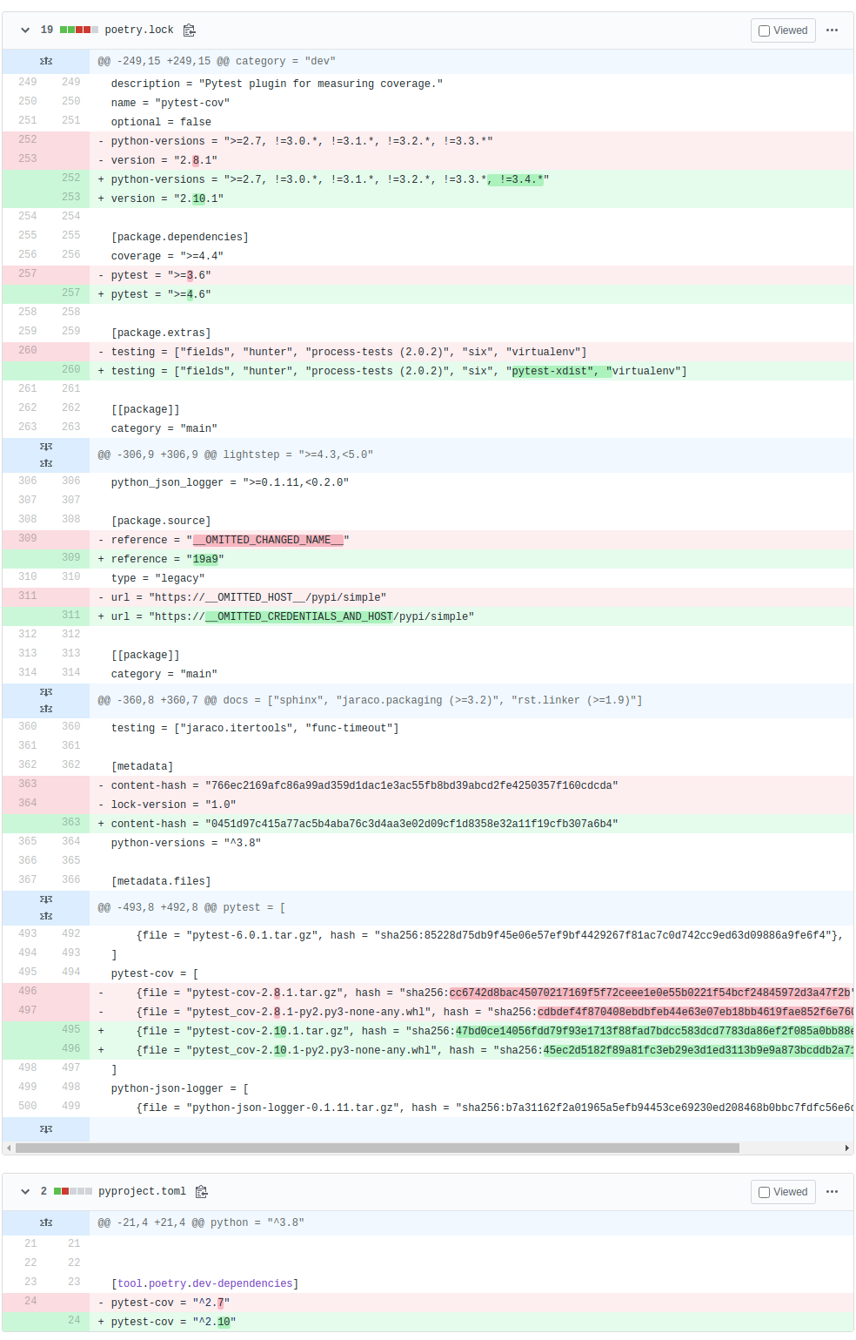Mark pyproject.toml as Viewed
Image resolution: width=856 pixels, height=1340 pixels.
782,1191
